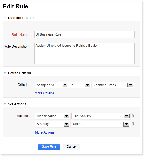The width and height of the screenshot is (147, 161).
Task: Click the Edit Rule heading
Action: point(15,6)
